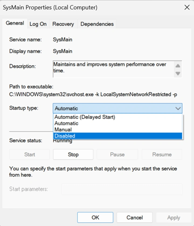Cancel the properties dialog
Screen dimensions: 194x226
pyautogui.click(x=134, y=217)
